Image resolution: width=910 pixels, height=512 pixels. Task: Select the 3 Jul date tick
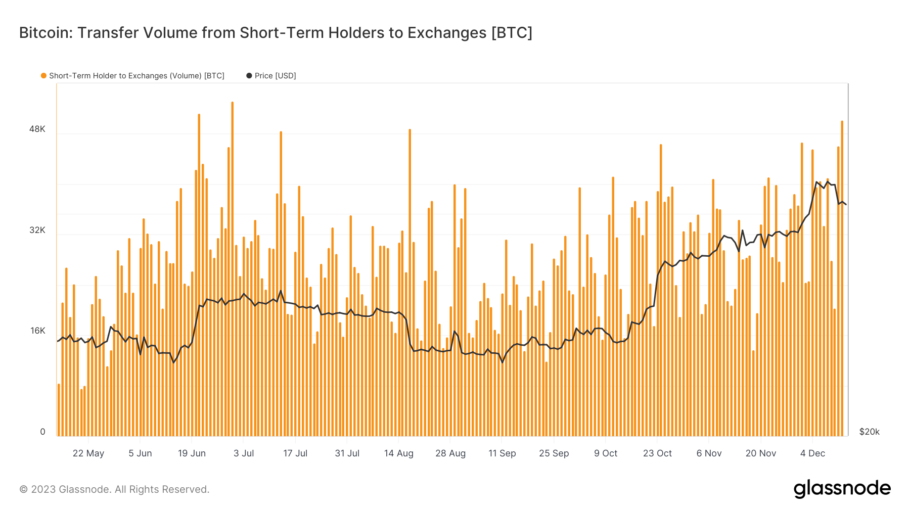244,453
